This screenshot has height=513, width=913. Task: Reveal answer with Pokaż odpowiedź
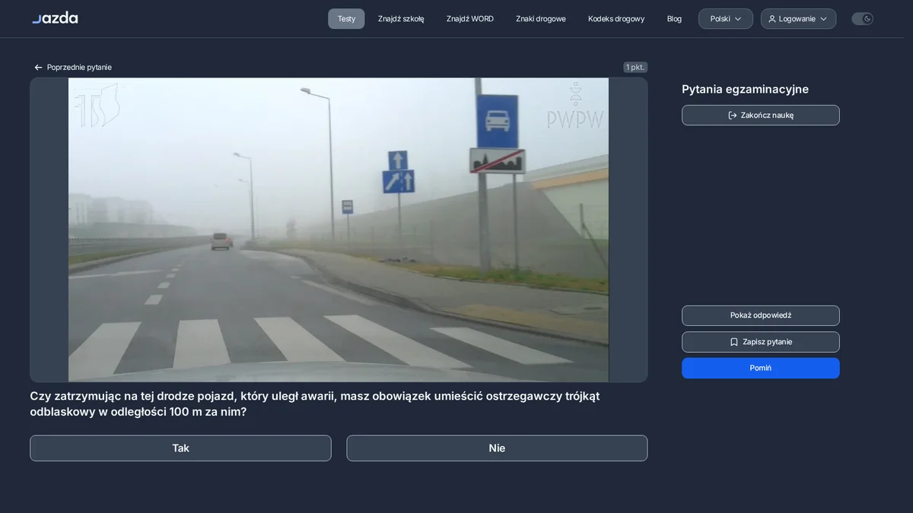pyautogui.click(x=761, y=315)
